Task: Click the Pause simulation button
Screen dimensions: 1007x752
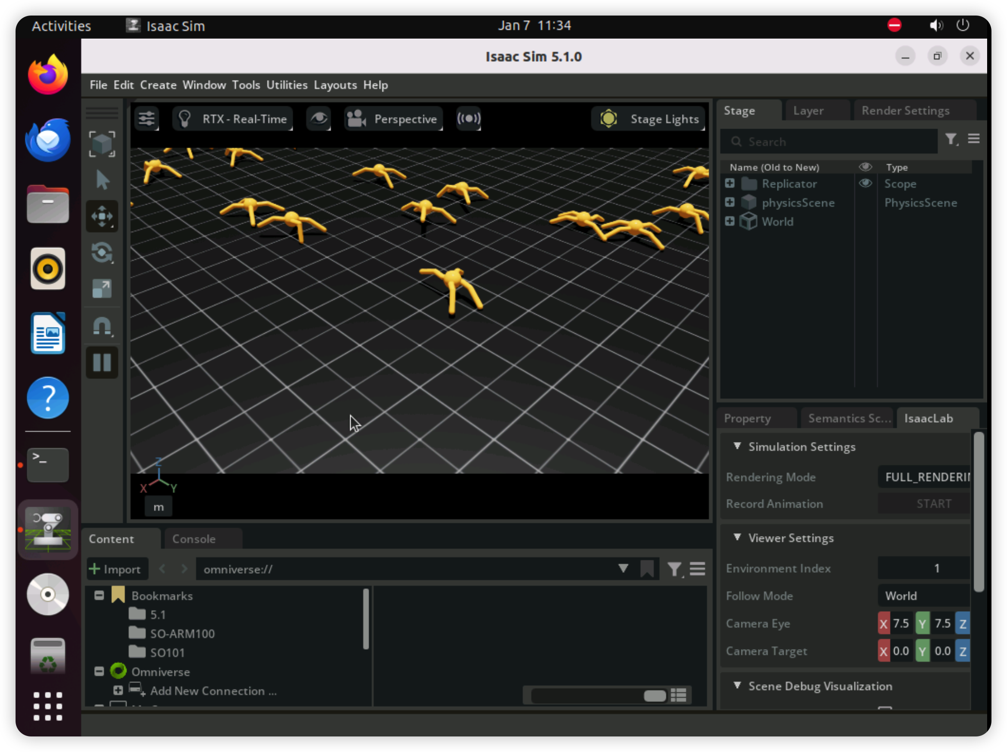Action: point(102,363)
